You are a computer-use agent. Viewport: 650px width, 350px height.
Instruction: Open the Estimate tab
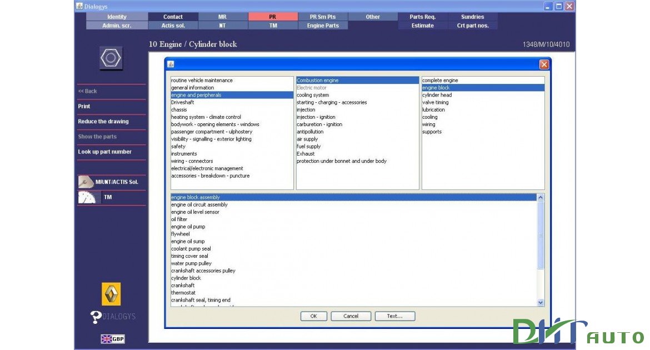[x=422, y=25]
